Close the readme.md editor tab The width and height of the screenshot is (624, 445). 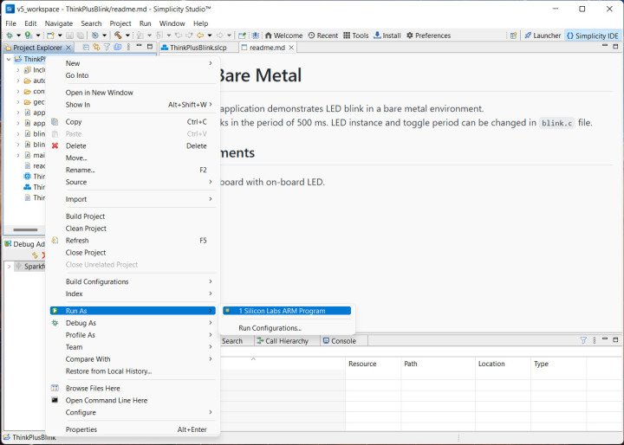(x=291, y=48)
